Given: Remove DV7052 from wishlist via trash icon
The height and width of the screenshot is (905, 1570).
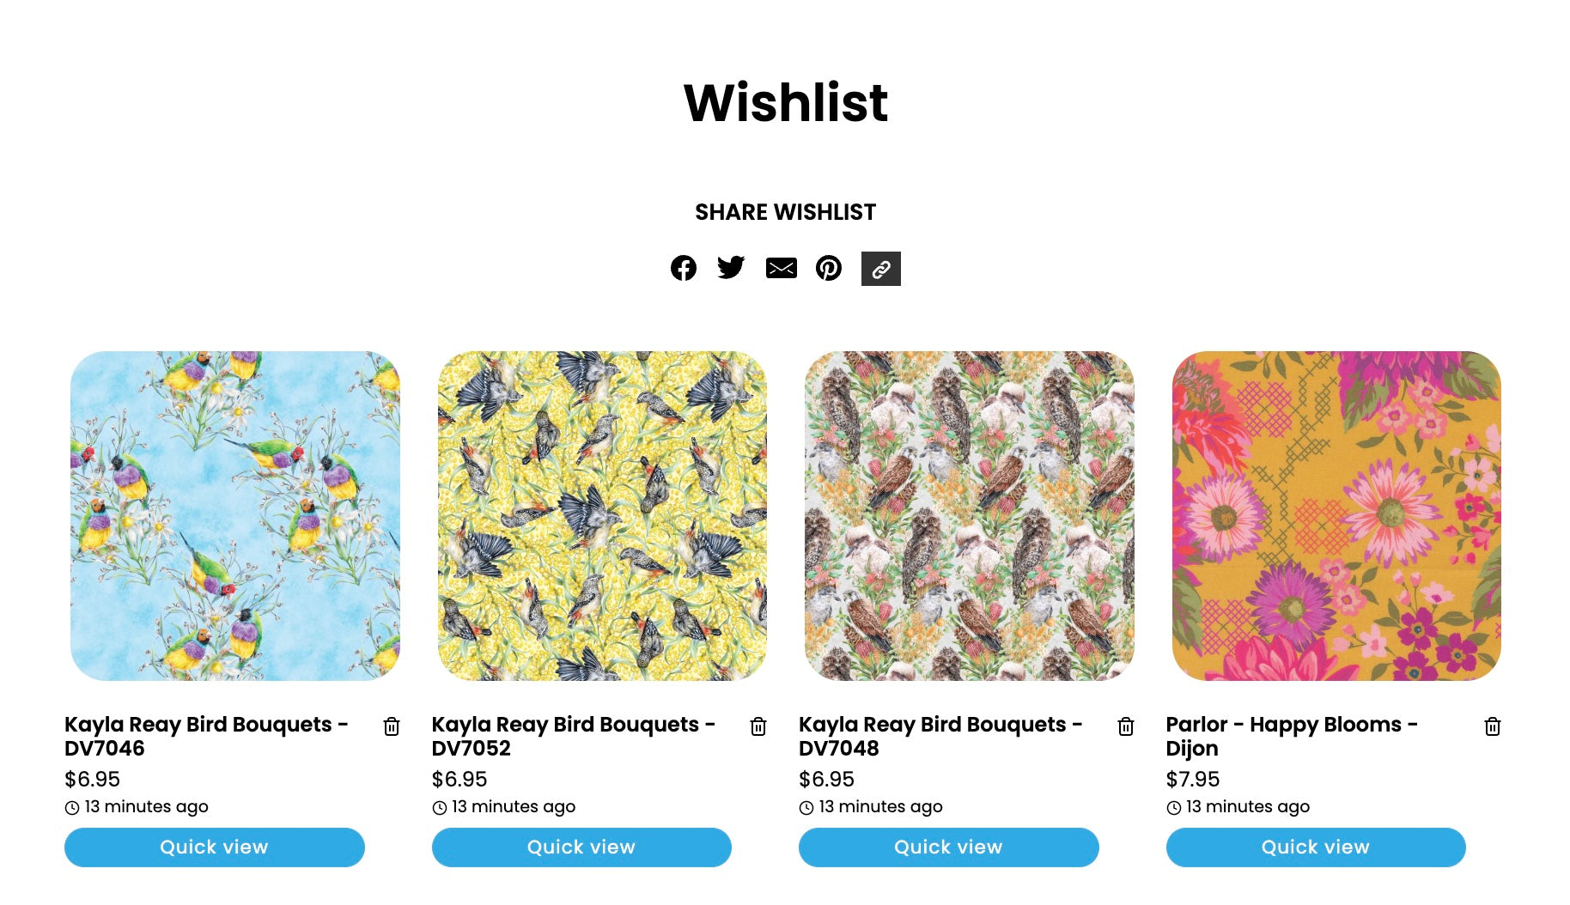Looking at the screenshot, I should [x=758, y=726].
